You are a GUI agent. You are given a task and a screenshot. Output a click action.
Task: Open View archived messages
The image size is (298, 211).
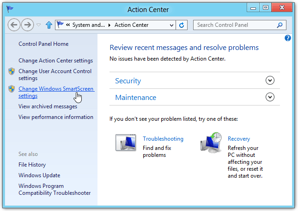(48, 106)
